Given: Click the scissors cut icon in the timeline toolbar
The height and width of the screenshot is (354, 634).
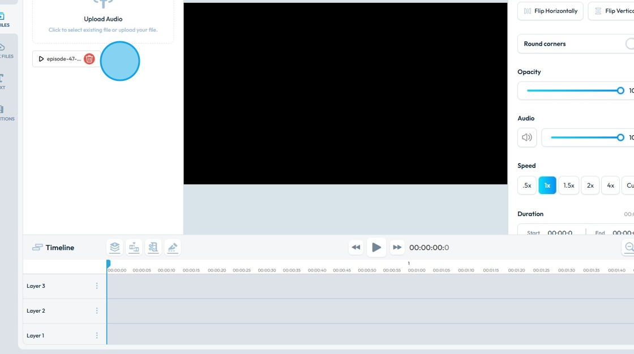Looking at the screenshot, I should 153,247.
